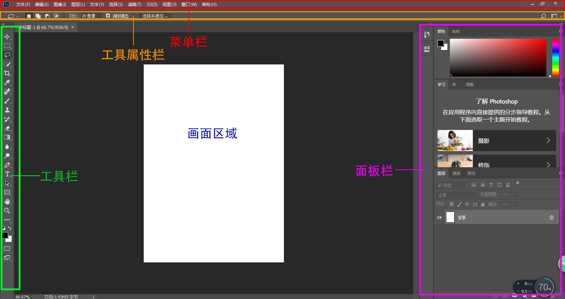Click the foreground color swatch in toolbar
This screenshot has width=565, height=299.
coord(5,235)
